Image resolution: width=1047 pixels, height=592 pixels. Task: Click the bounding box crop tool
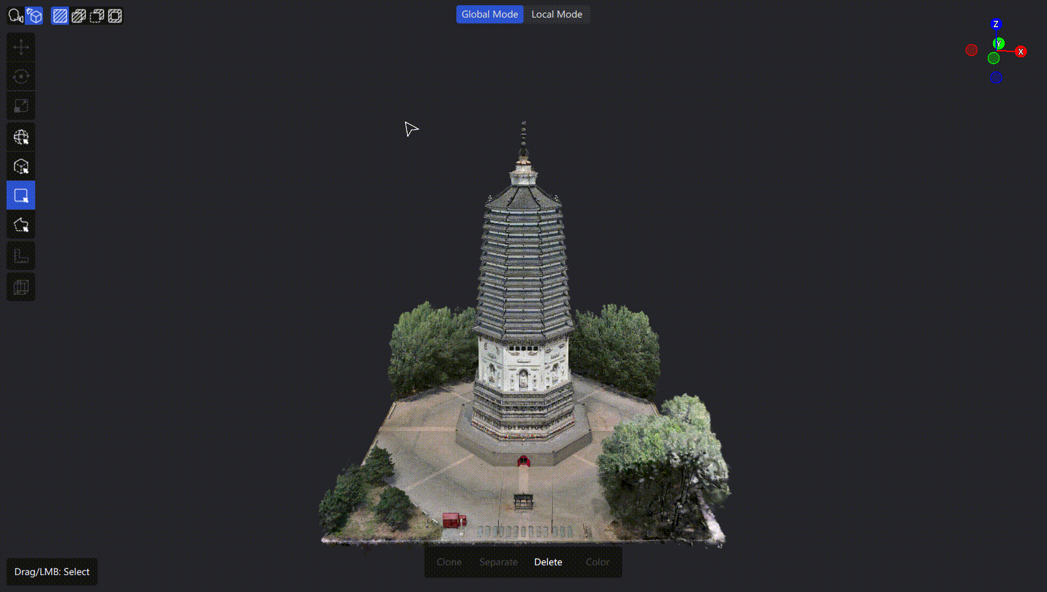pos(21,287)
